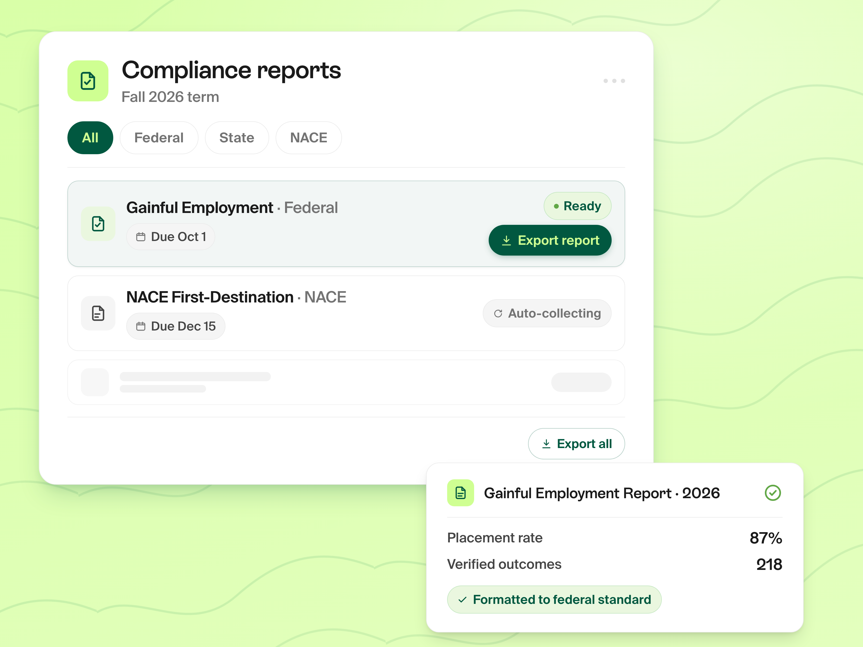Click the refresh icon in Auto-collecting badge

[498, 313]
